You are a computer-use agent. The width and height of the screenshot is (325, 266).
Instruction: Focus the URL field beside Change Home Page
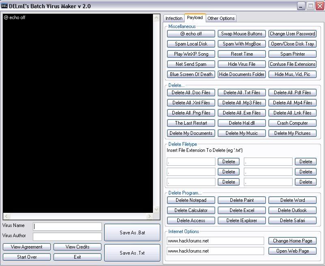coord(215,241)
